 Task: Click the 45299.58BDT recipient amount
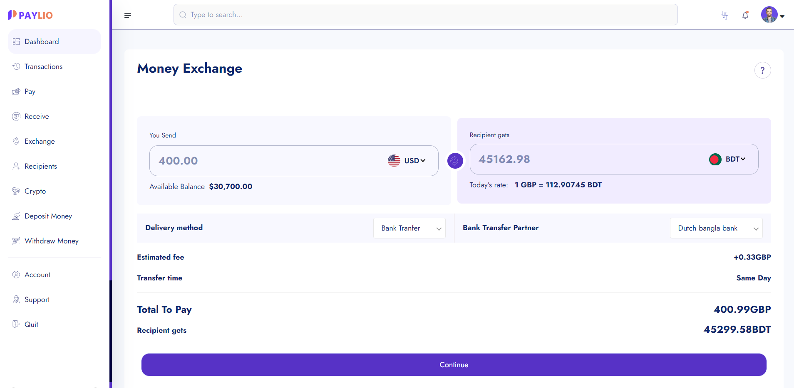coord(737,329)
